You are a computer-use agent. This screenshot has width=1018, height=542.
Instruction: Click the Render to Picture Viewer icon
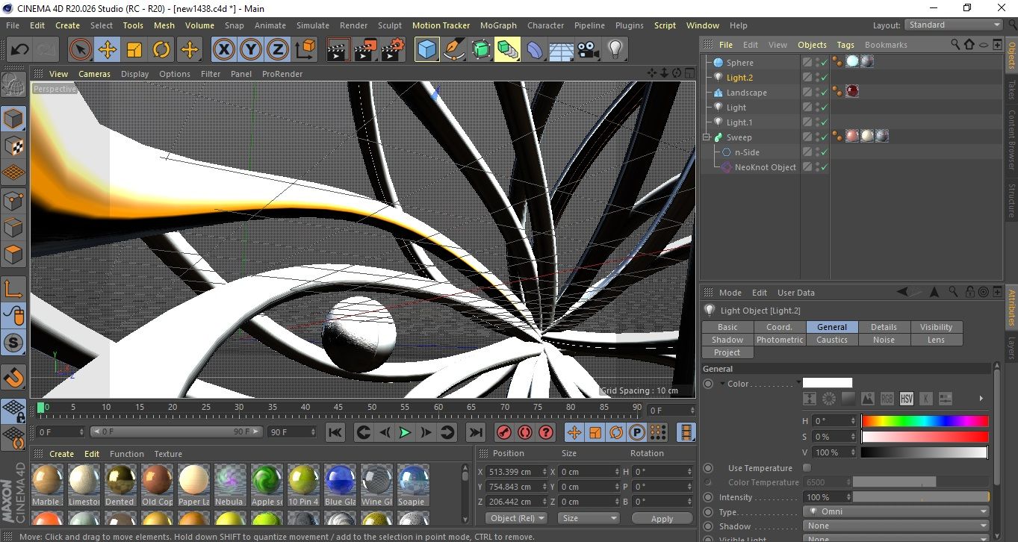pos(365,50)
